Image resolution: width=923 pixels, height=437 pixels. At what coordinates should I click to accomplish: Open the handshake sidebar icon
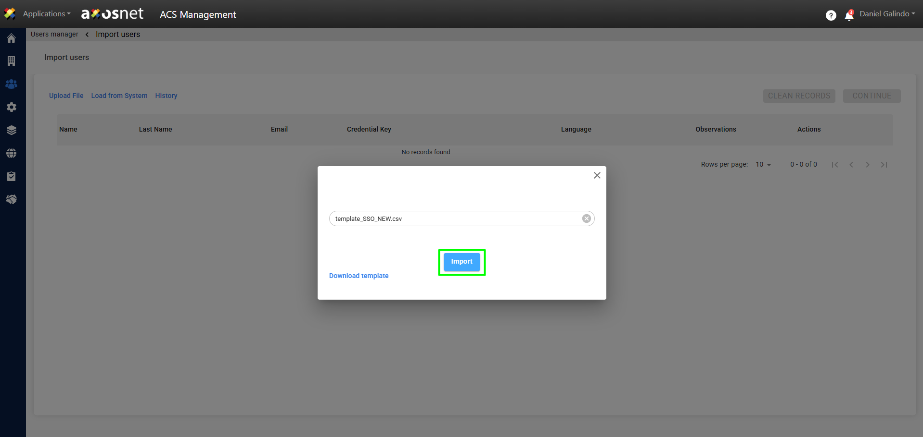click(x=12, y=199)
